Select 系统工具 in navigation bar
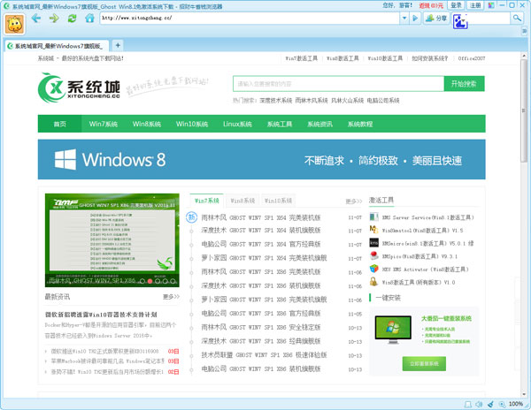This screenshot has height=410, width=531. click(x=280, y=124)
